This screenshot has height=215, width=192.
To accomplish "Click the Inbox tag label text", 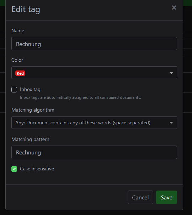I will coord(30,89).
